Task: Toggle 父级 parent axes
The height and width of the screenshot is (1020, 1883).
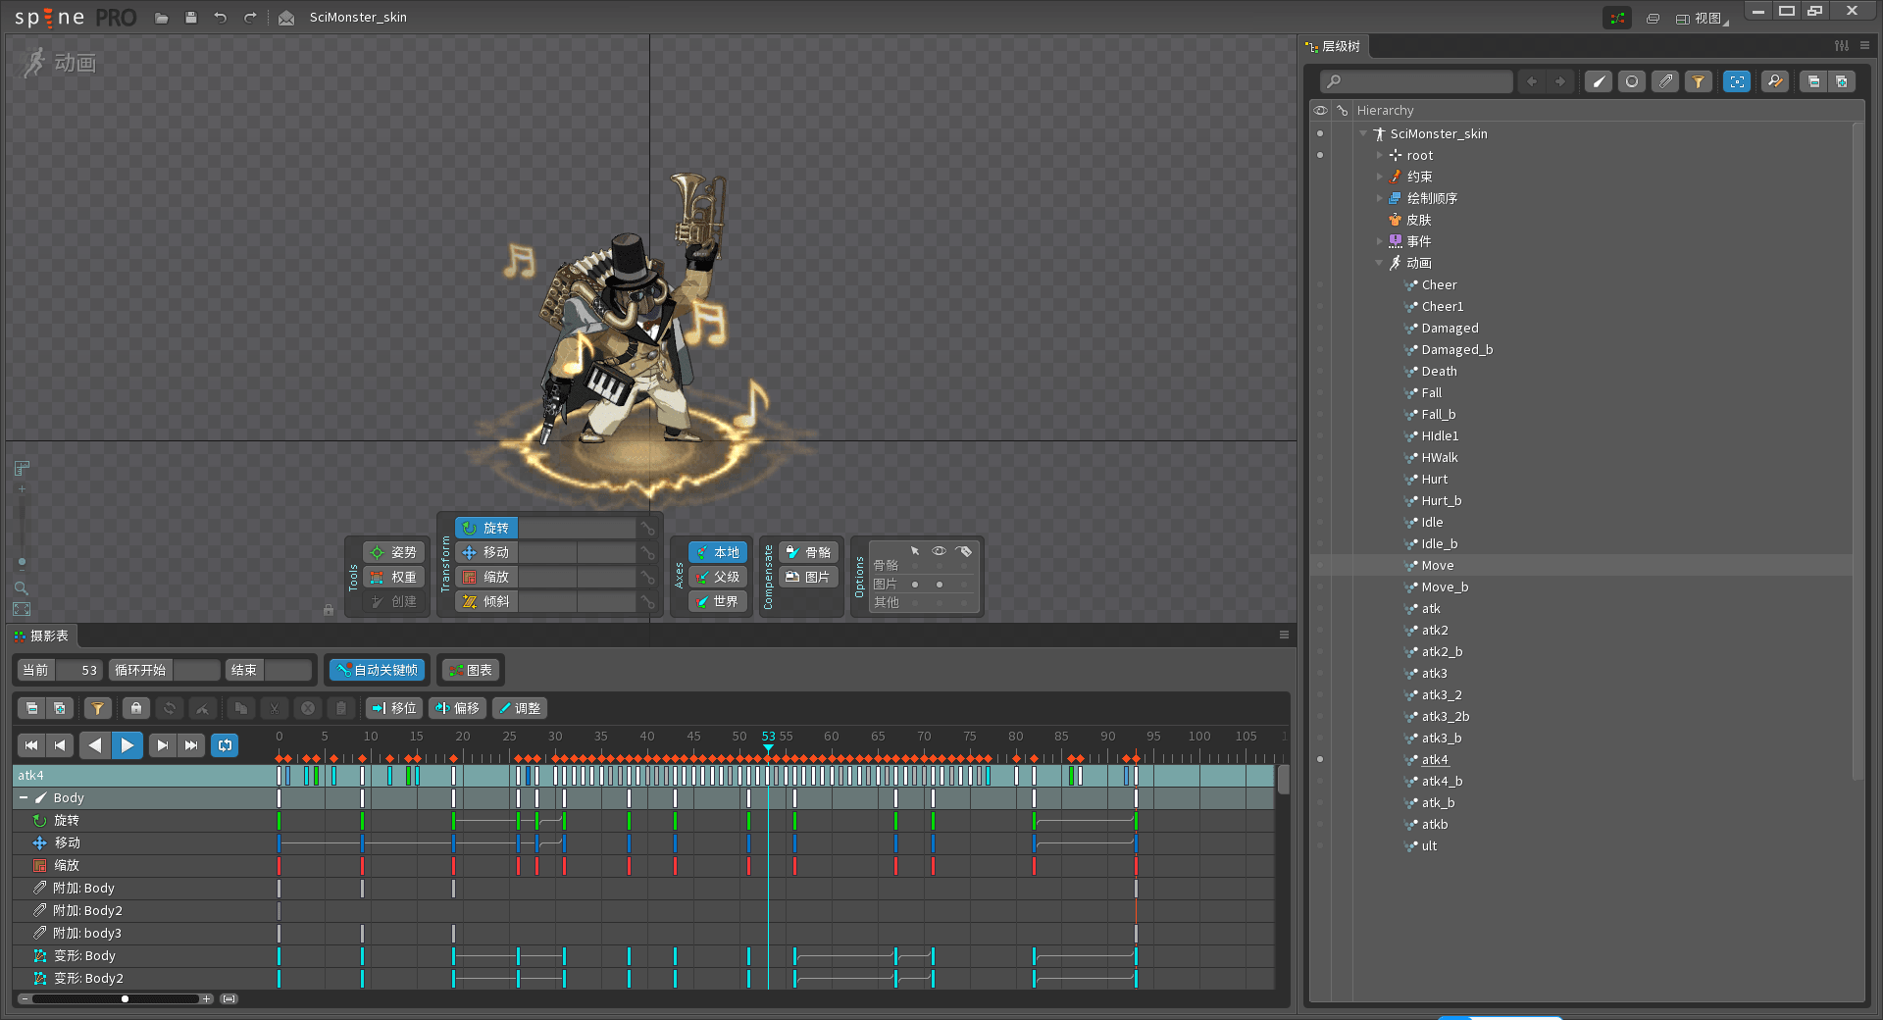Action: pos(718,577)
